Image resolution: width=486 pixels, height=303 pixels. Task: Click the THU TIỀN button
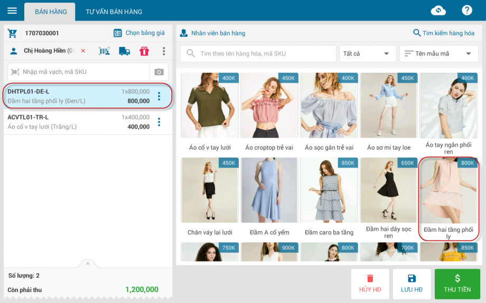457,284
